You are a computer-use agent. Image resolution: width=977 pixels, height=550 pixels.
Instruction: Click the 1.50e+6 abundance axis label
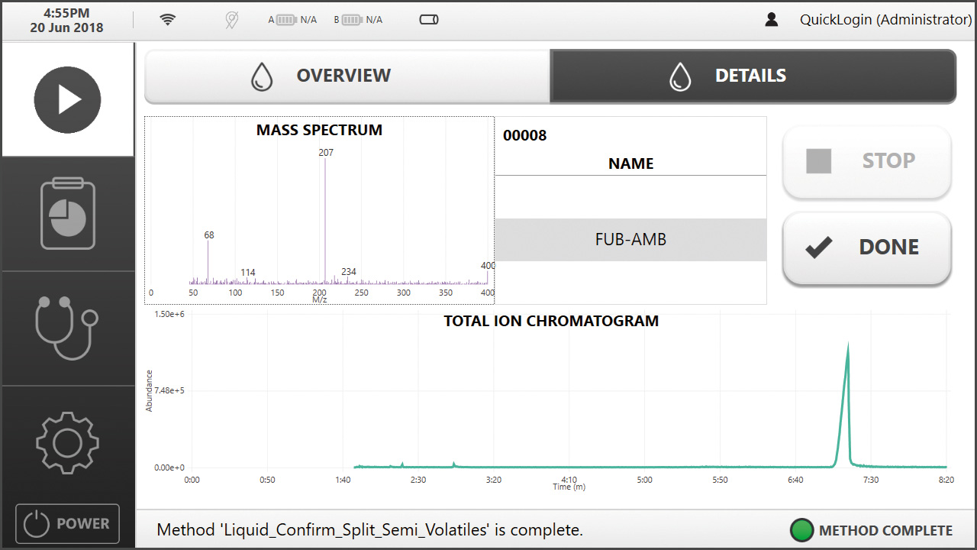pos(170,314)
